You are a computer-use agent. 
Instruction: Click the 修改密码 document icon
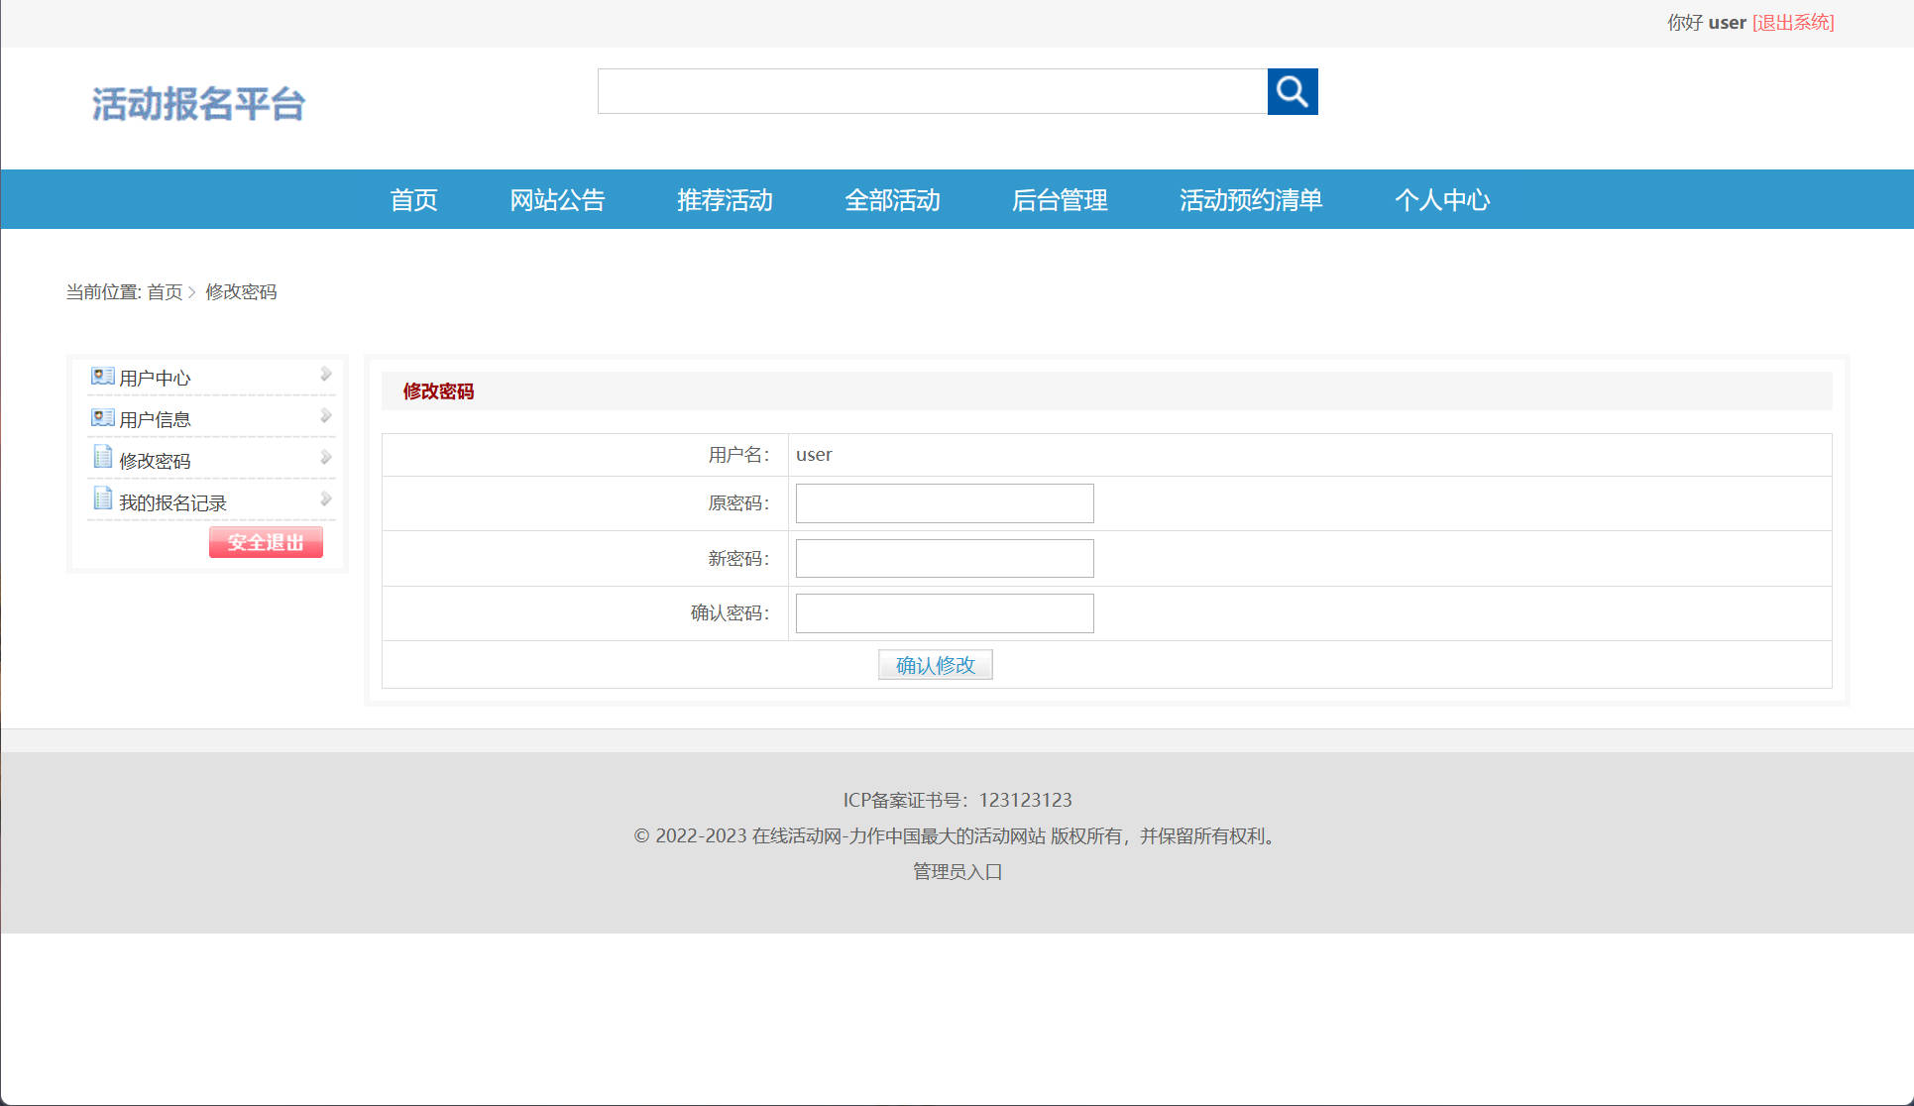coord(103,457)
